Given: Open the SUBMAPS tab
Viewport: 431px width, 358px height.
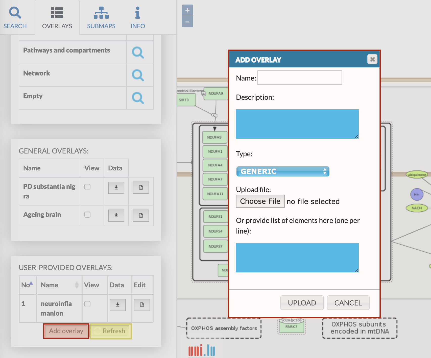Looking at the screenshot, I should tap(101, 18).
